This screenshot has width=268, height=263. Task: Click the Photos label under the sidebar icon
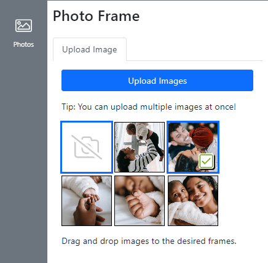tap(23, 44)
